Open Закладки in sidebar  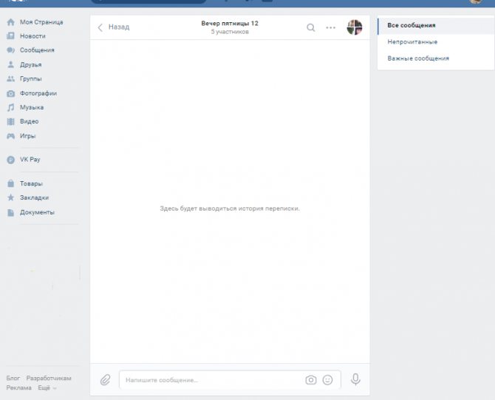pyautogui.click(x=34, y=198)
